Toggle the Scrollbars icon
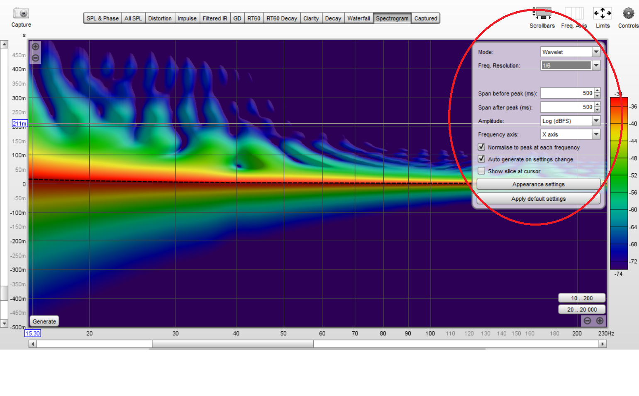Viewport: 639px width, 396px height. click(x=542, y=13)
